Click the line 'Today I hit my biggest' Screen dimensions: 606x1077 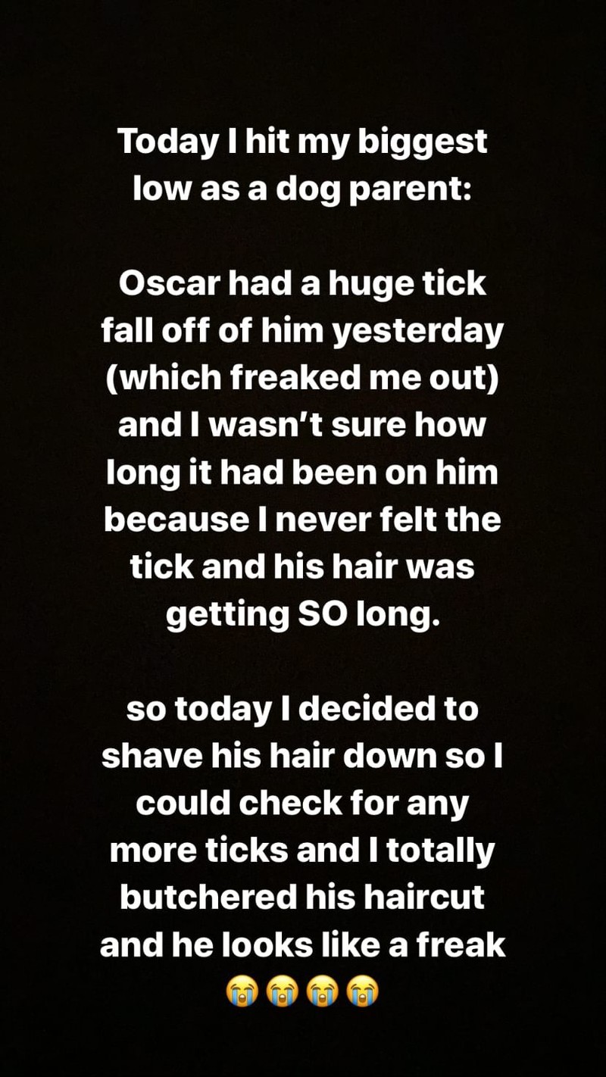302,144
